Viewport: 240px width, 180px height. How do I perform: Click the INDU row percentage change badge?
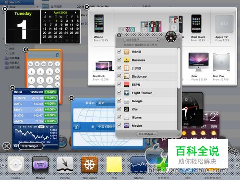(50, 92)
